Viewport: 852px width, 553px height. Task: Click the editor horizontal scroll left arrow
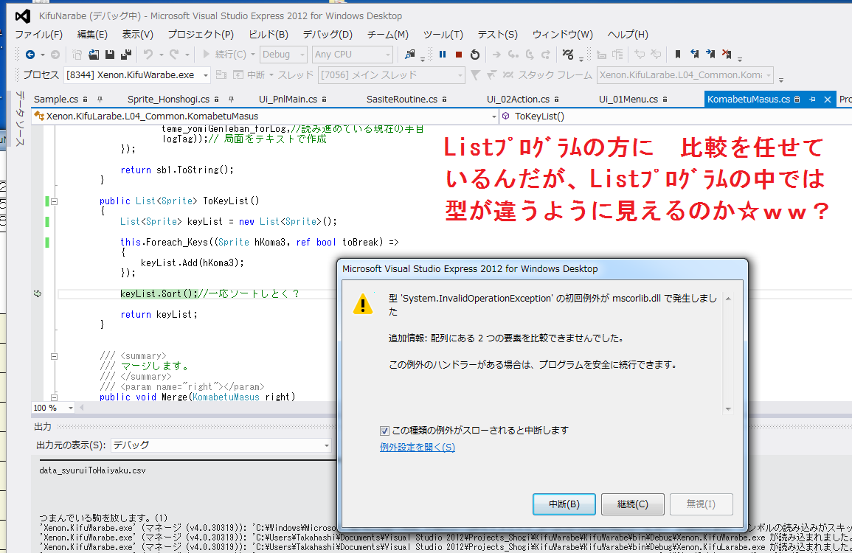pyautogui.click(x=82, y=408)
